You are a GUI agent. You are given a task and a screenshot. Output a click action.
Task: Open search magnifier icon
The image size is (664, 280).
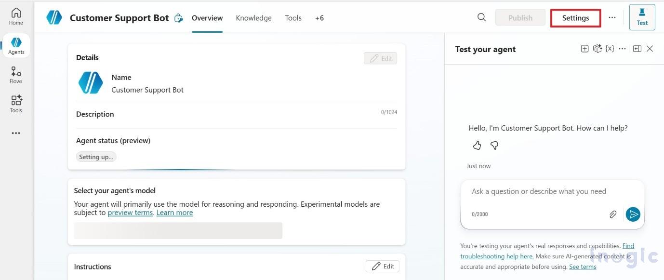481,17
